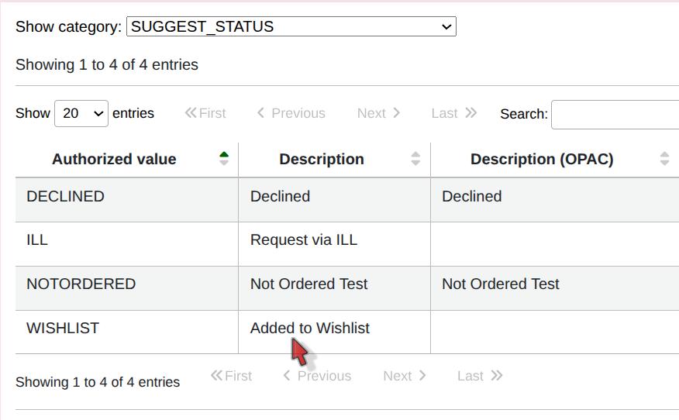Click the Description (OPAC) sort icon
The image size is (679, 420).
pos(664,159)
